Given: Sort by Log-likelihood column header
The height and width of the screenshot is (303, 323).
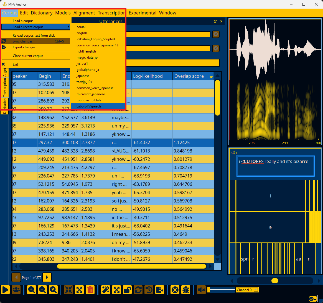Looking at the screenshot, I should [x=152, y=76].
